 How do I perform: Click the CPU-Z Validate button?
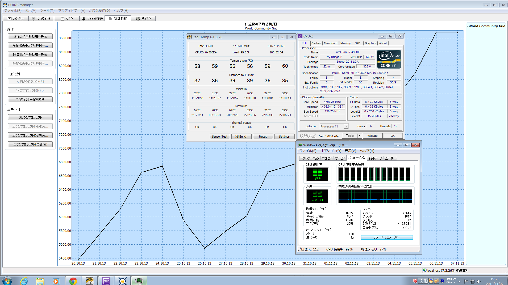(372, 136)
